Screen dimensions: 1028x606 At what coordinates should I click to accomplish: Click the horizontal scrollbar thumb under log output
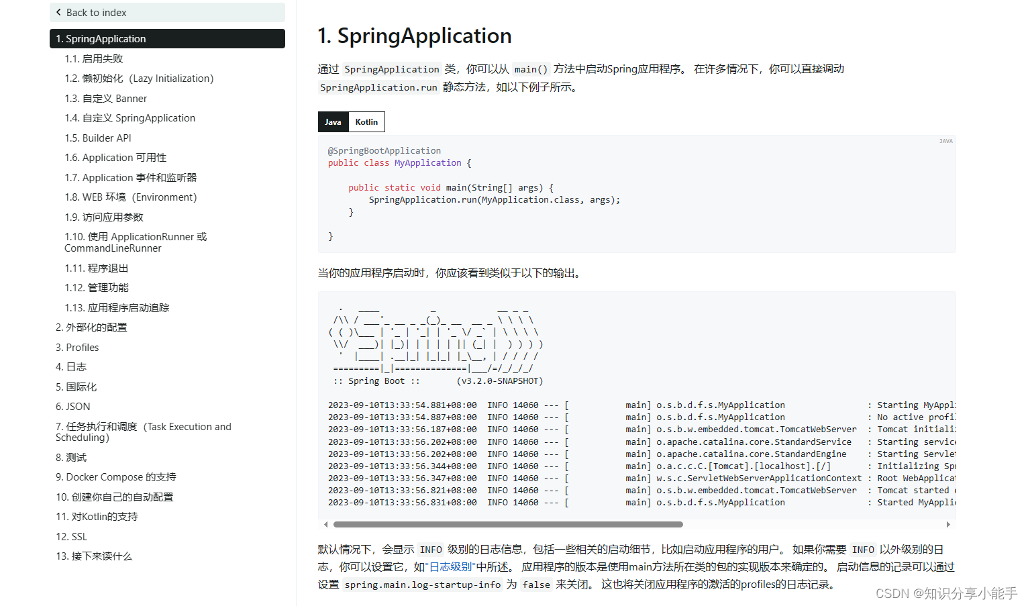[508, 525]
